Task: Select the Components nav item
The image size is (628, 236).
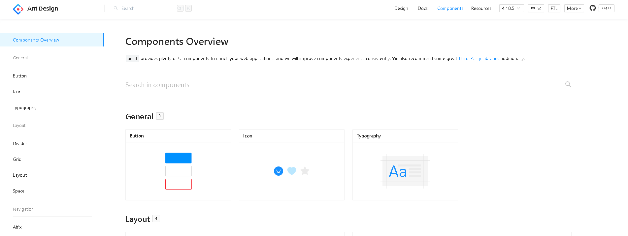Action: click(450, 8)
